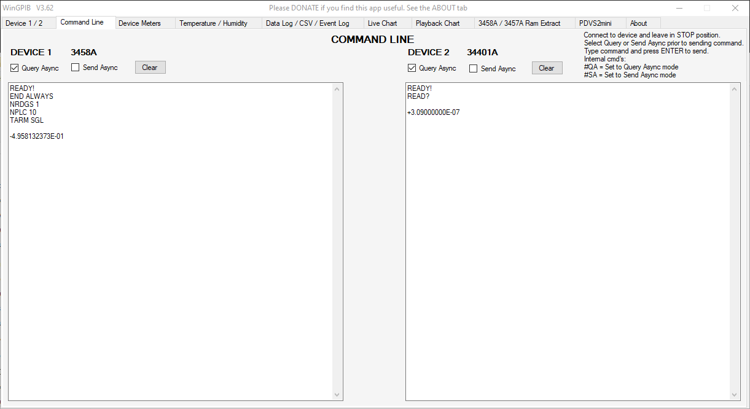The width and height of the screenshot is (750, 409).
Task: Open the Temperature / Humidity tab
Action: (x=213, y=23)
